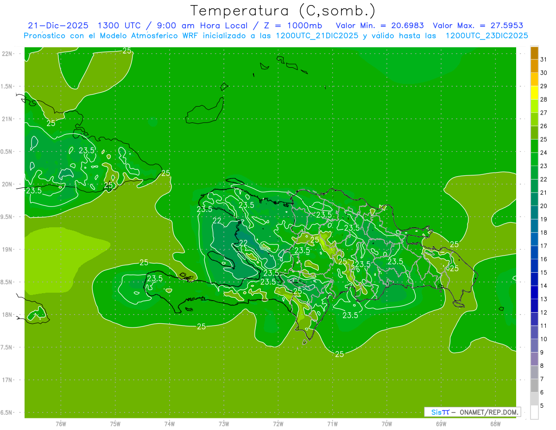Click the "74W" longitude axis label
This screenshot has width=556, height=430.
coord(170,424)
